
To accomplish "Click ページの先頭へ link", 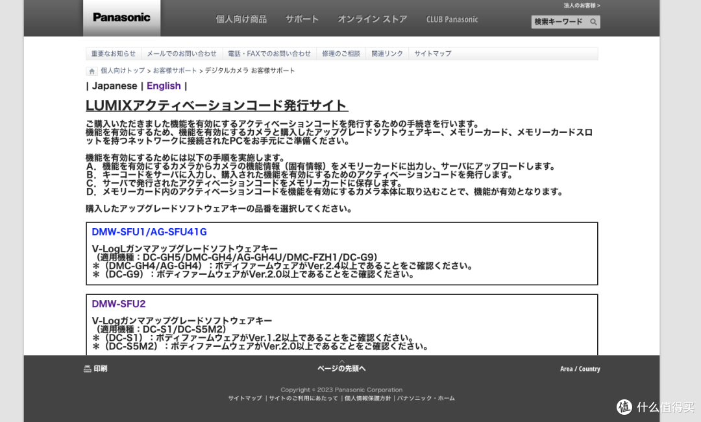I will (341, 368).
